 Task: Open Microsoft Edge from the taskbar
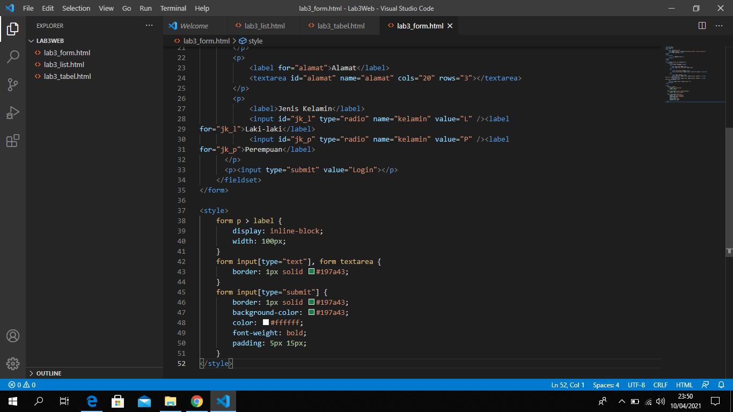click(x=92, y=401)
